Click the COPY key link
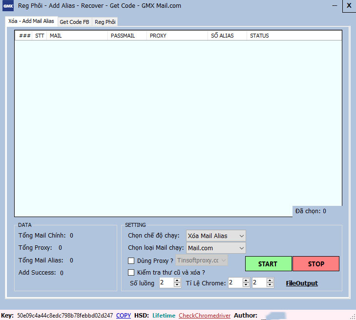356x320 pixels. point(124,316)
